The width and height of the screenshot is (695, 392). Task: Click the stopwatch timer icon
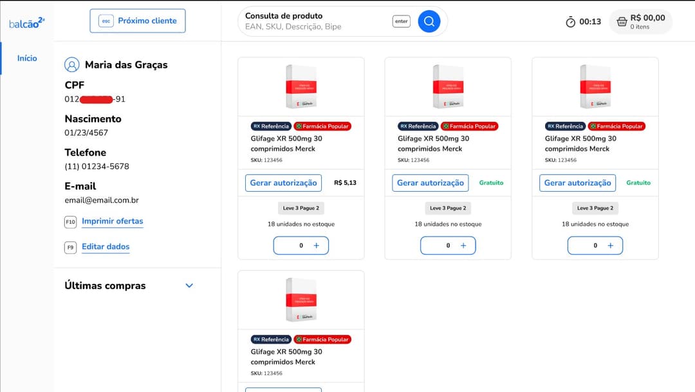click(570, 21)
